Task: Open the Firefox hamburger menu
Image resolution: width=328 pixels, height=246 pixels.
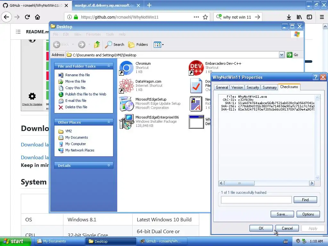Action: (x=322, y=17)
